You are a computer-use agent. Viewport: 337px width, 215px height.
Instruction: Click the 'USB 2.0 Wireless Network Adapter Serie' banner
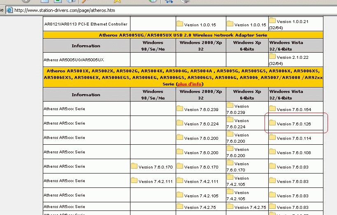tap(183, 35)
